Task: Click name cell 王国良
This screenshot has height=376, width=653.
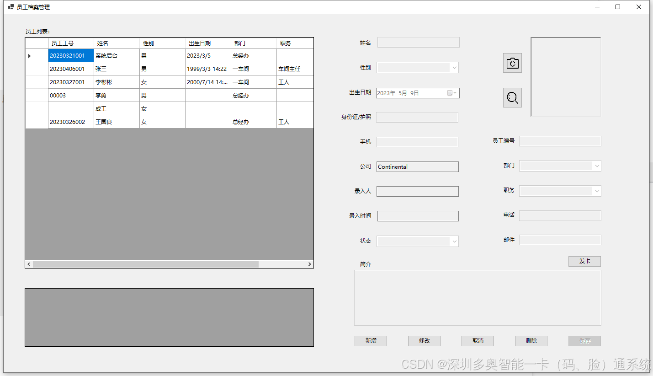Action: tap(117, 122)
